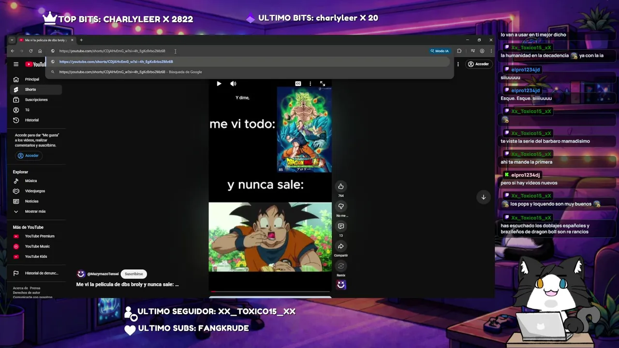The image size is (619, 348).
Task: Open the Prensa footer link
Action: tap(35, 288)
